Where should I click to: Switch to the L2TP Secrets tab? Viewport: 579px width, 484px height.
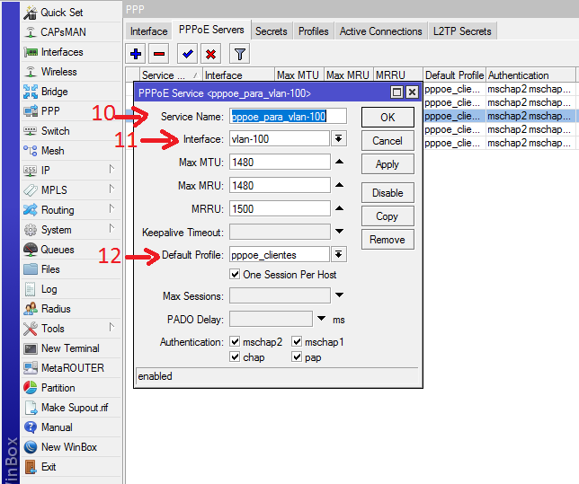(x=462, y=31)
